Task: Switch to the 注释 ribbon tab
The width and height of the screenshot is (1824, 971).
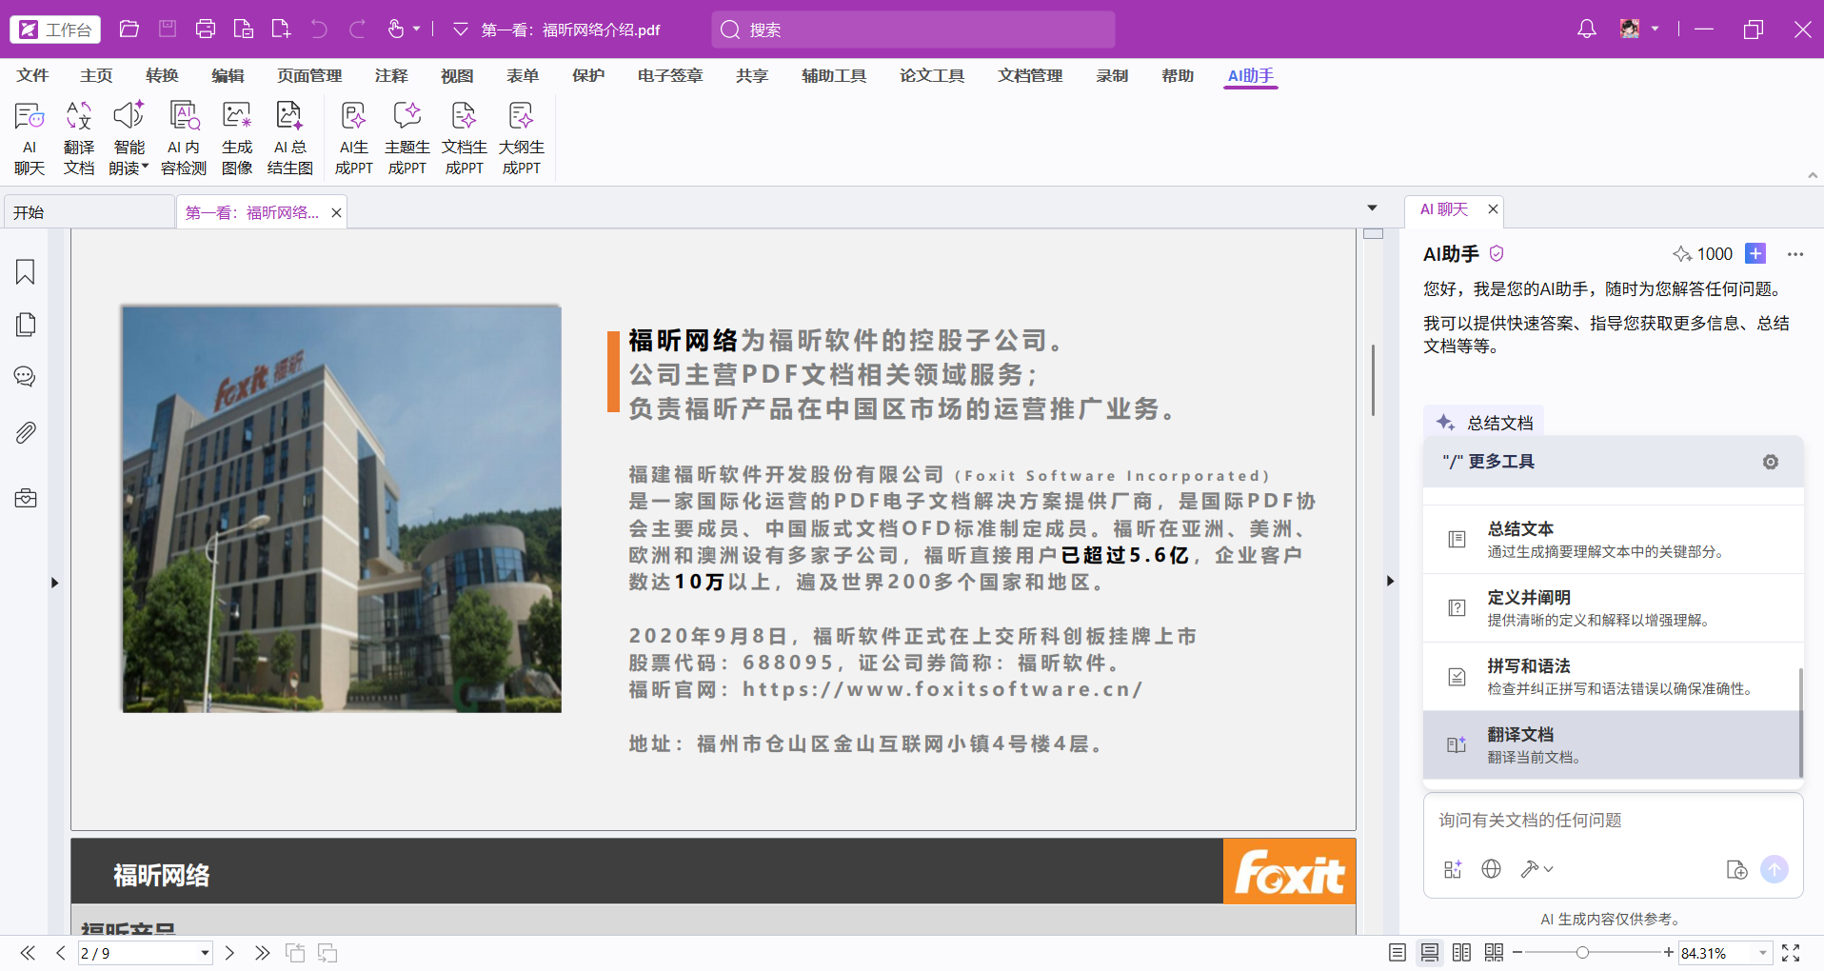Action: [x=391, y=75]
